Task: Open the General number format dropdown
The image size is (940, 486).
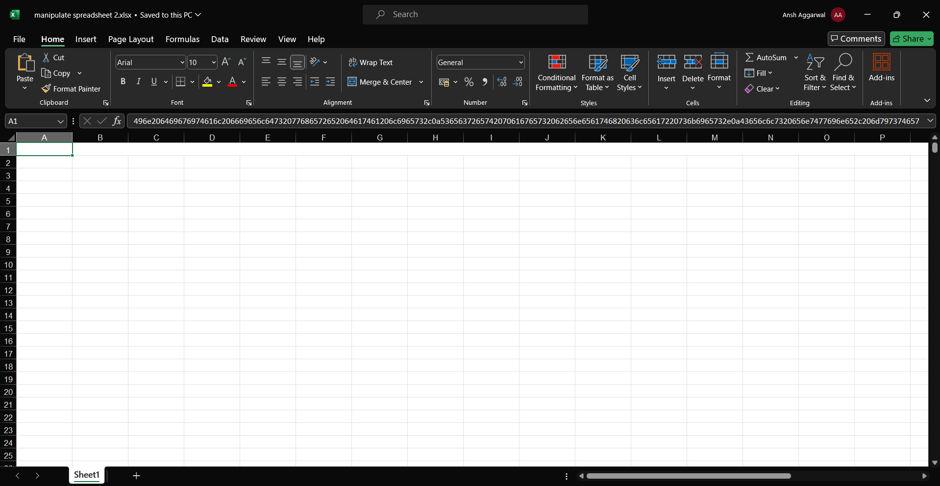Action: (x=520, y=63)
